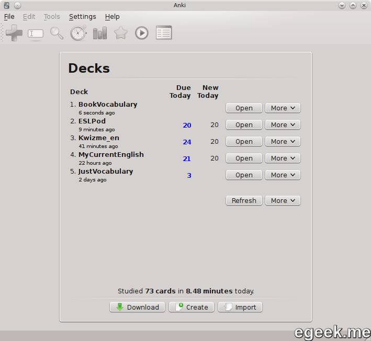Screen dimensions: 371x341
Task: Click the "22 hours ago" text
Action: [95, 163]
